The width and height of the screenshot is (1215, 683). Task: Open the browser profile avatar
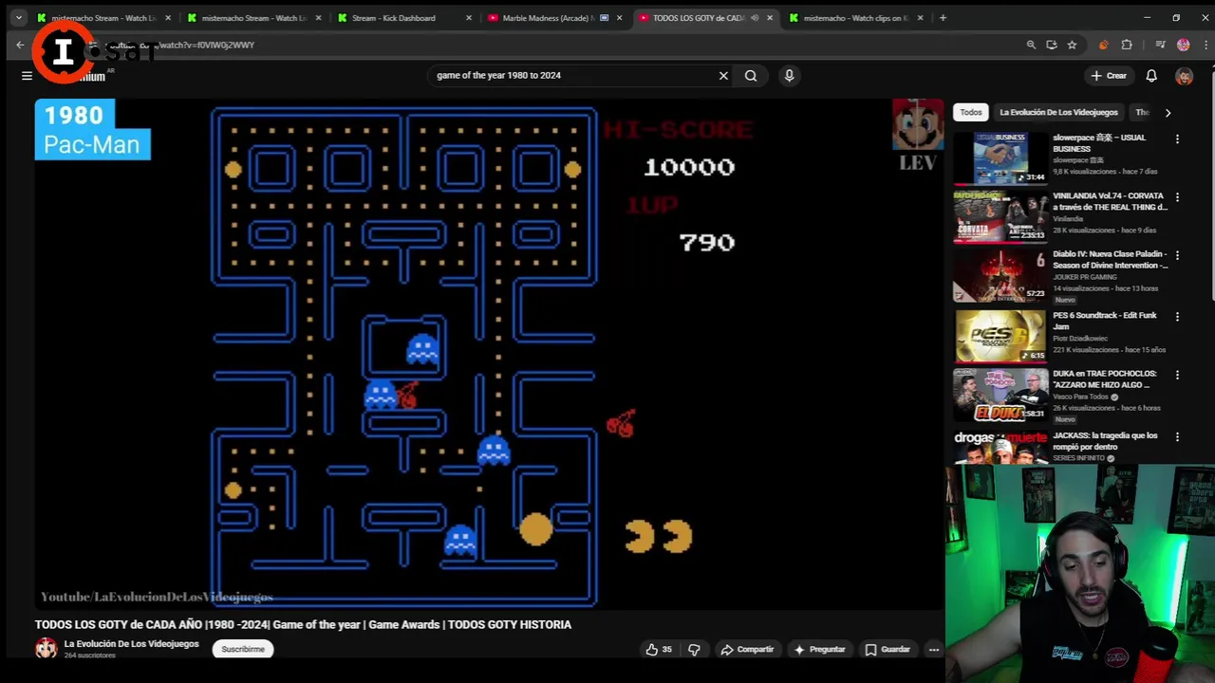1183,45
